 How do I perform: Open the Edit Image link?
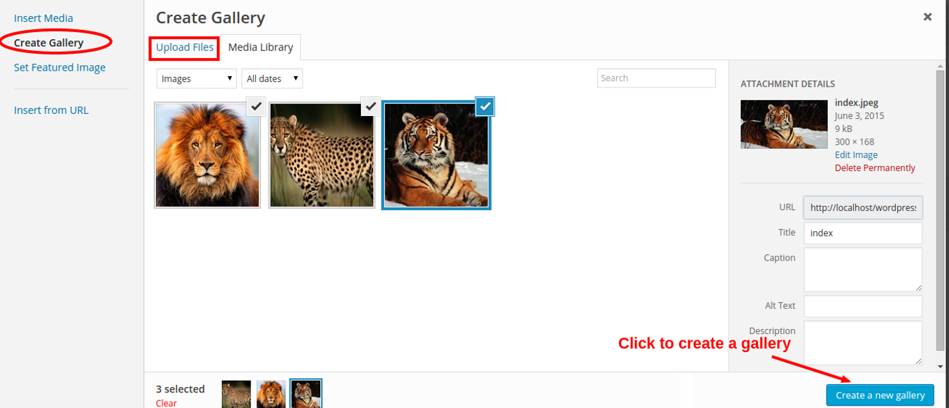pyautogui.click(x=856, y=155)
